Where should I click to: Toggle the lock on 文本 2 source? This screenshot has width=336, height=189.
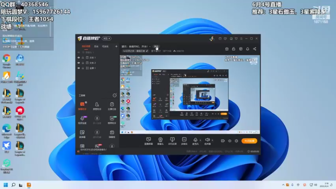click(x=83, y=63)
